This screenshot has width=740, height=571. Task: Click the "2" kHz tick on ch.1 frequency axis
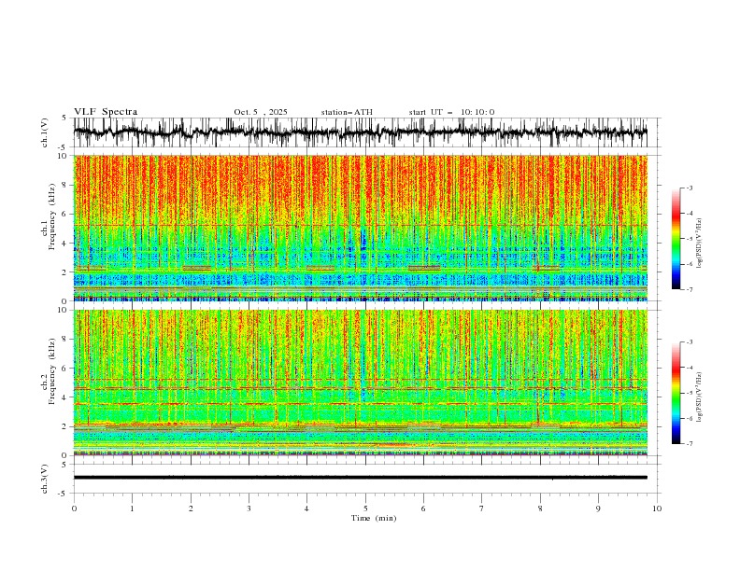(64, 272)
